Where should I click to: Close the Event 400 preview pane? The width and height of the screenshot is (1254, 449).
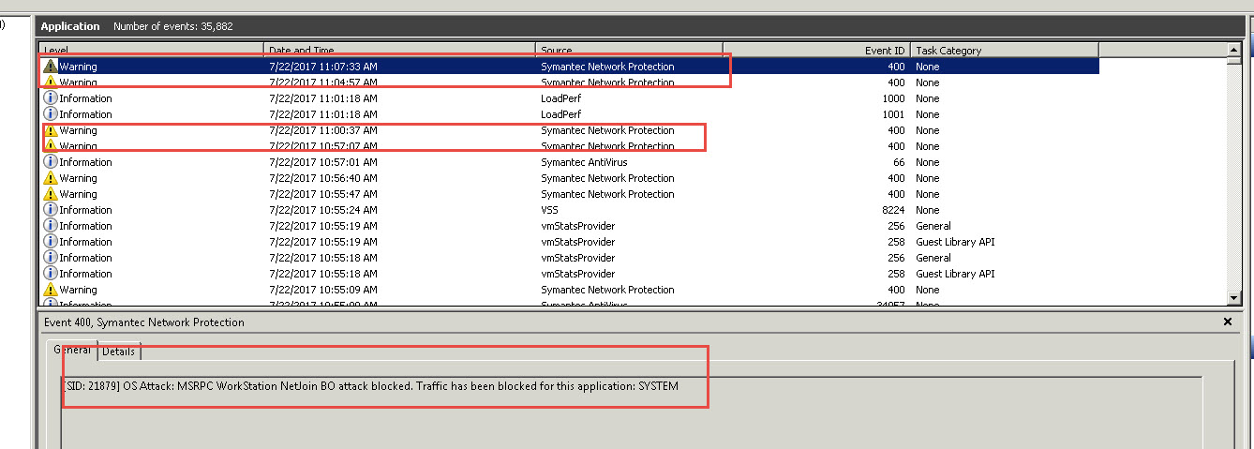coord(1228,322)
